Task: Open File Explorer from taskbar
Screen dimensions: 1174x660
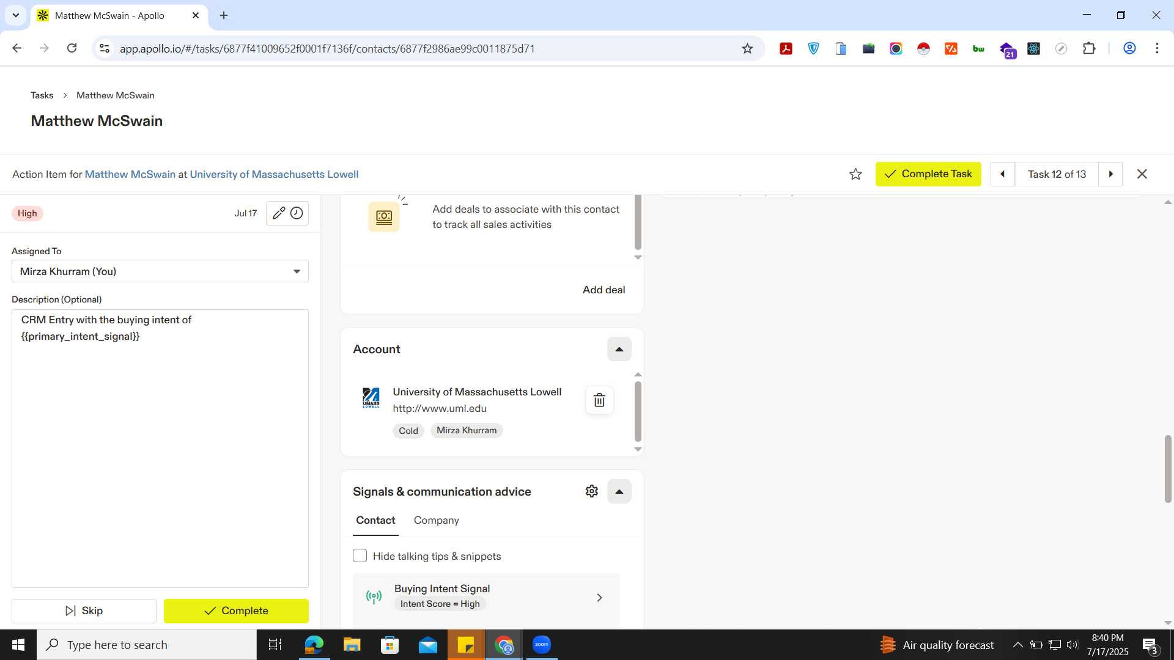Action: tap(352, 645)
